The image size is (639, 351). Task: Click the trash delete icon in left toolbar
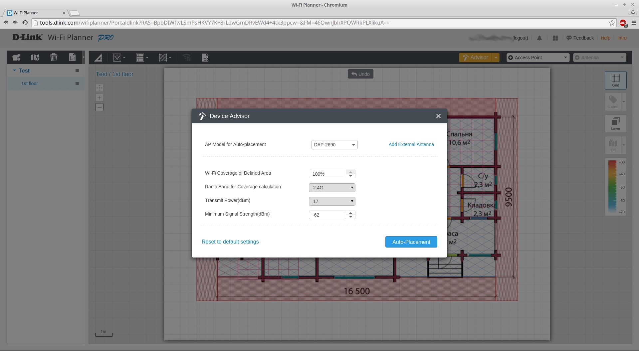[x=54, y=58]
